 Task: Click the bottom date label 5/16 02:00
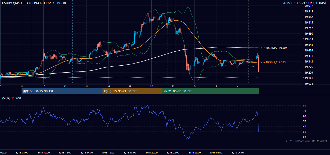point(216,152)
